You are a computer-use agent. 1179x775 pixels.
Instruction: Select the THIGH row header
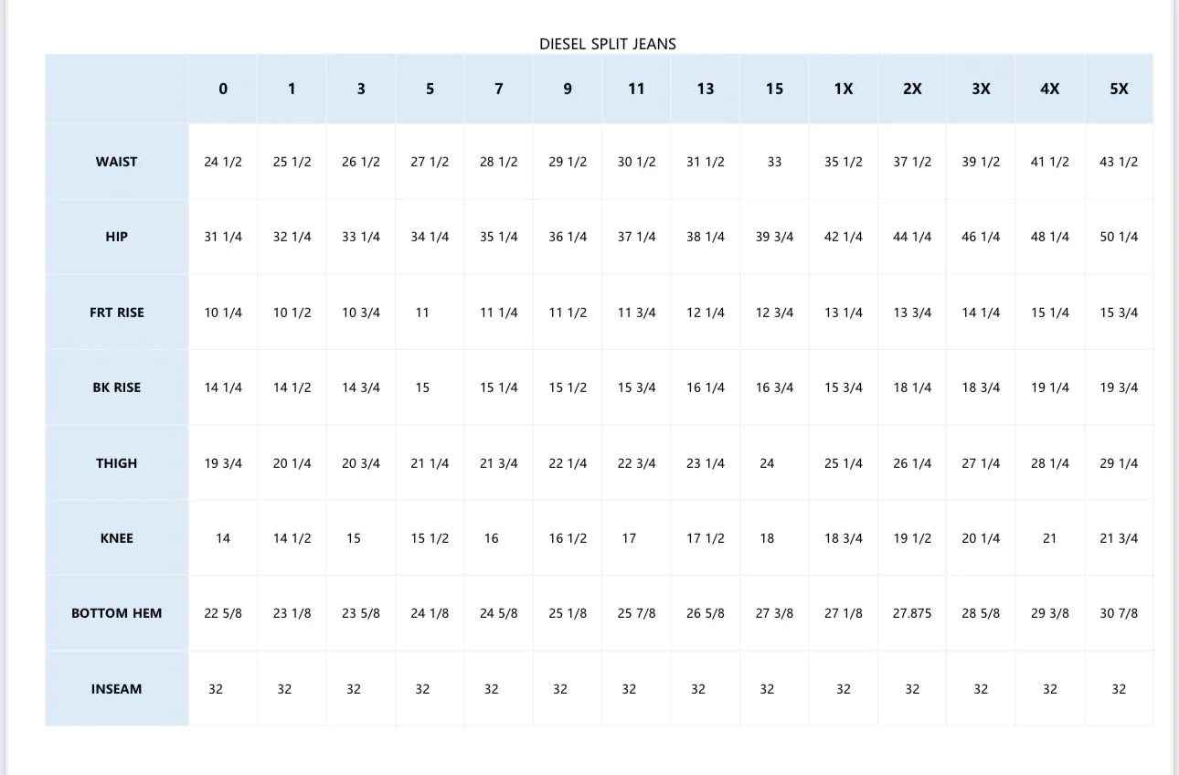[x=116, y=463]
